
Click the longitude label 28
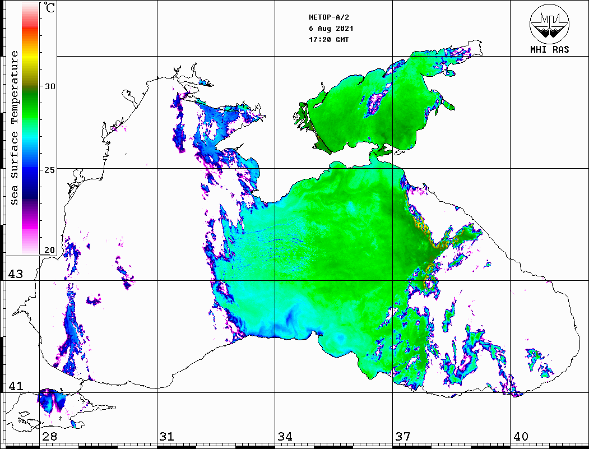coord(49,436)
